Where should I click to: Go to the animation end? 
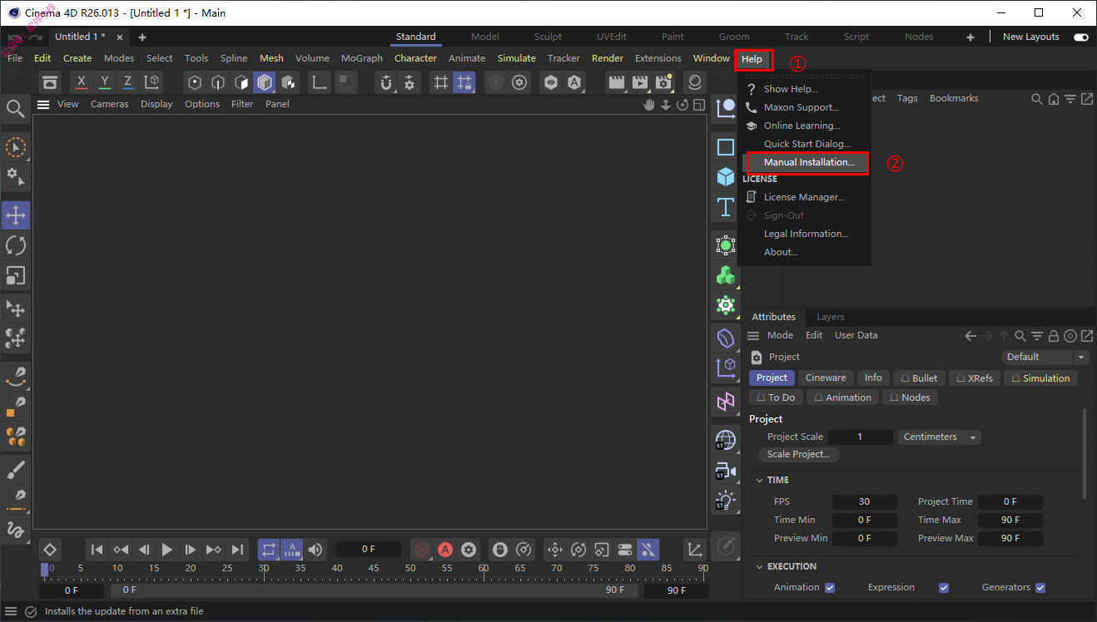coord(237,550)
